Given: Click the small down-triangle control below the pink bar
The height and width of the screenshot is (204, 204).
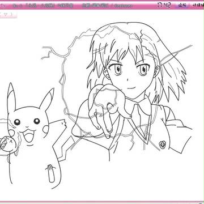Looking at the screenshot, I should pyautogui.click(x=6, y=15).
